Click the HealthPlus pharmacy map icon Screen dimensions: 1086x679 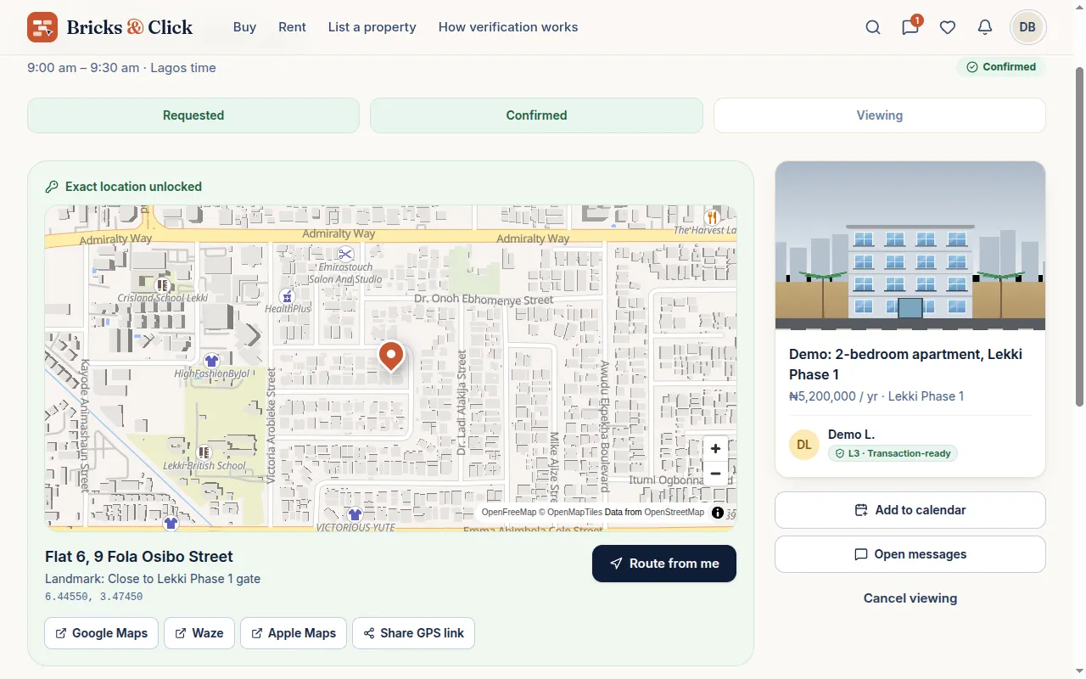tap(287, 296)
